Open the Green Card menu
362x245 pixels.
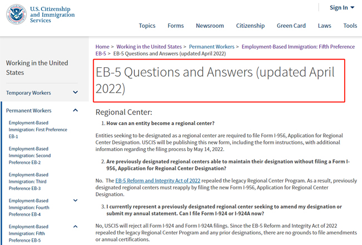click(x=291, y=26)
